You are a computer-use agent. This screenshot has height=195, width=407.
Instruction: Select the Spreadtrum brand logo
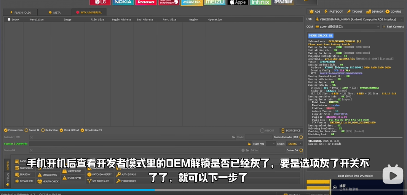[283, 2]
